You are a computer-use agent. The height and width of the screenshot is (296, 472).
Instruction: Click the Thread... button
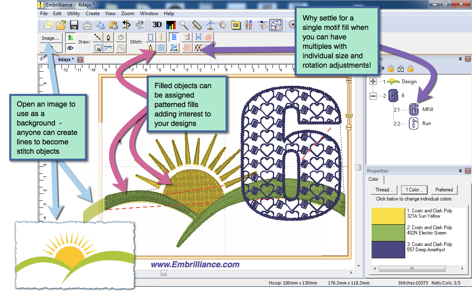[x=384, y=190]
